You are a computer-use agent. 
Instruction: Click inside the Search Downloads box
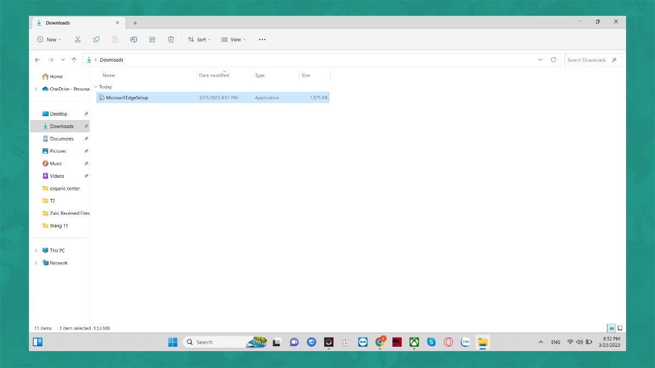[x=589, y=59]
